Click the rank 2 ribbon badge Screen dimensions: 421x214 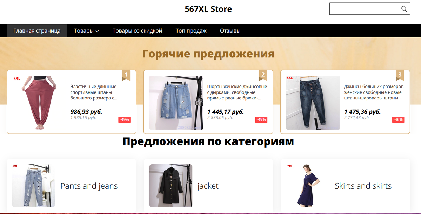[x=263, y=75]
